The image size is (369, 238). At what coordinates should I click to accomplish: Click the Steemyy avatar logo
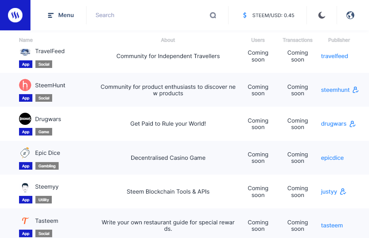25,187
